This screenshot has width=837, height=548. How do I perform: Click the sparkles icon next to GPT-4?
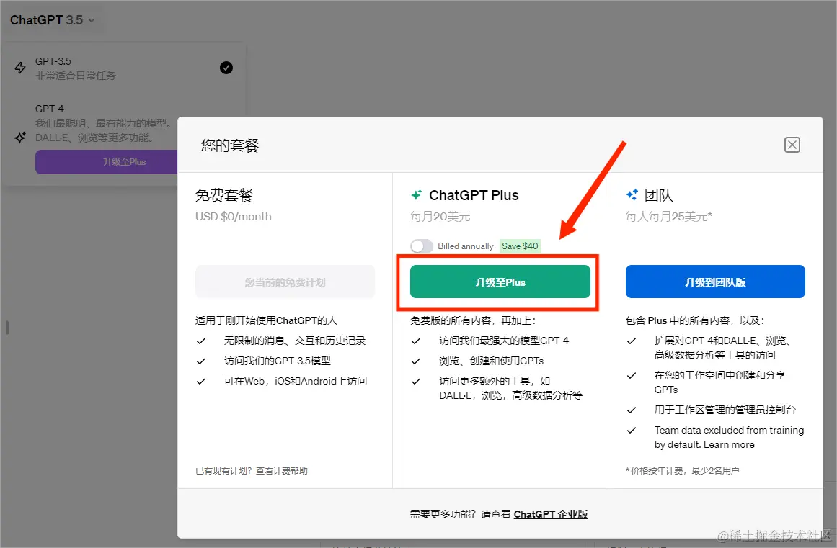click(x=20, y=137)
